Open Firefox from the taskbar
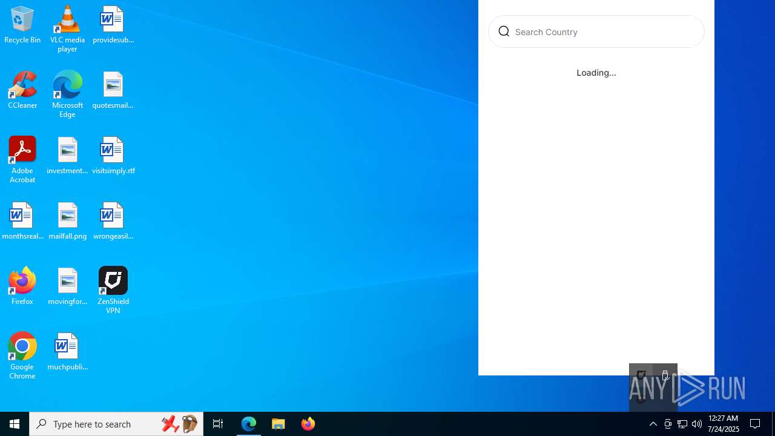The width and height of the screenshot is (775, 436). [x=308, y=424]
